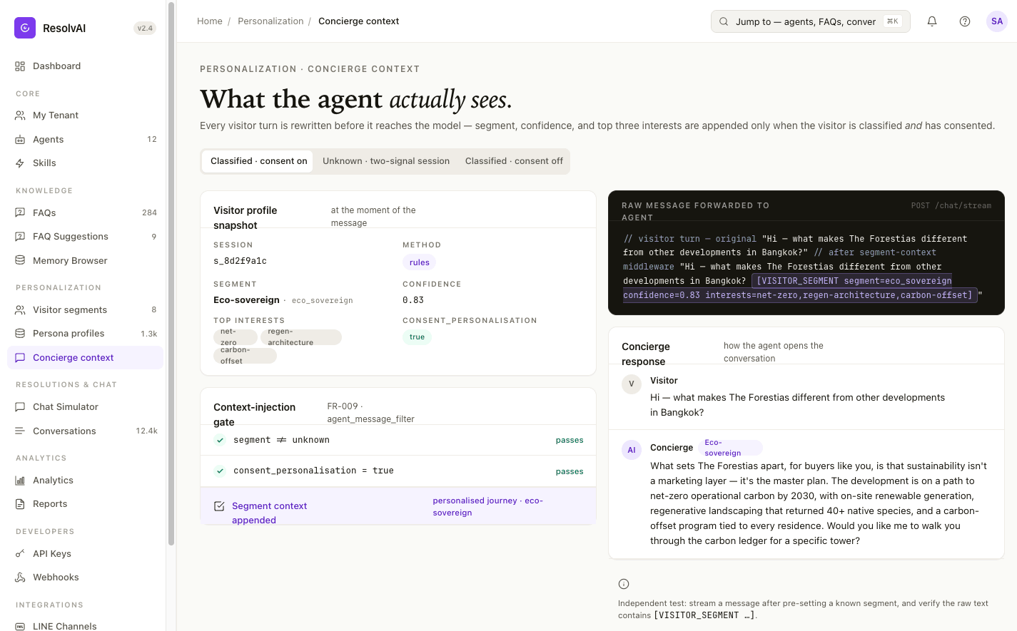Click the Webhooks icon
1017x631 pixels.
coord(20,578)
